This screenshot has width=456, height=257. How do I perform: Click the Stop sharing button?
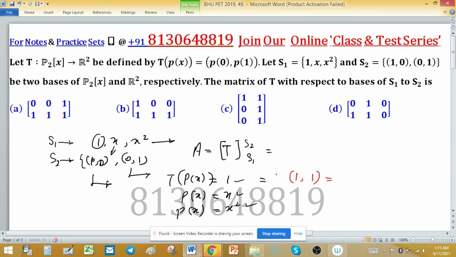[274, 233]
